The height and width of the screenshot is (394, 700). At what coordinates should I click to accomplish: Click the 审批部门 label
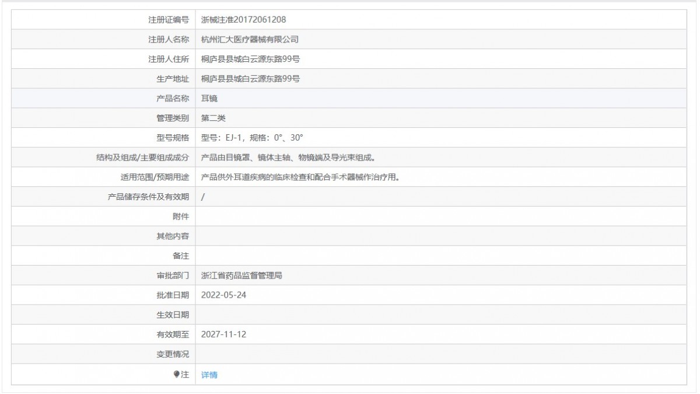pyautogui.click(x=173, y=276)
